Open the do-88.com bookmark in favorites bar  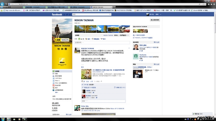click(12, 10)
